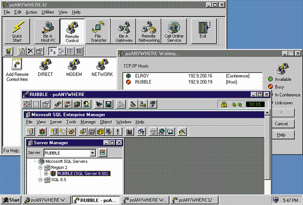Screen dimensions: 303x205
Task: Open the Action menu in pcANYWHERE32
Action: (x=31, y=12)
